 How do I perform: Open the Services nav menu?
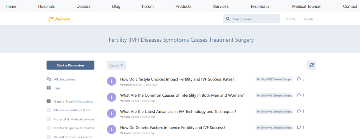click(x=221, y=6)
